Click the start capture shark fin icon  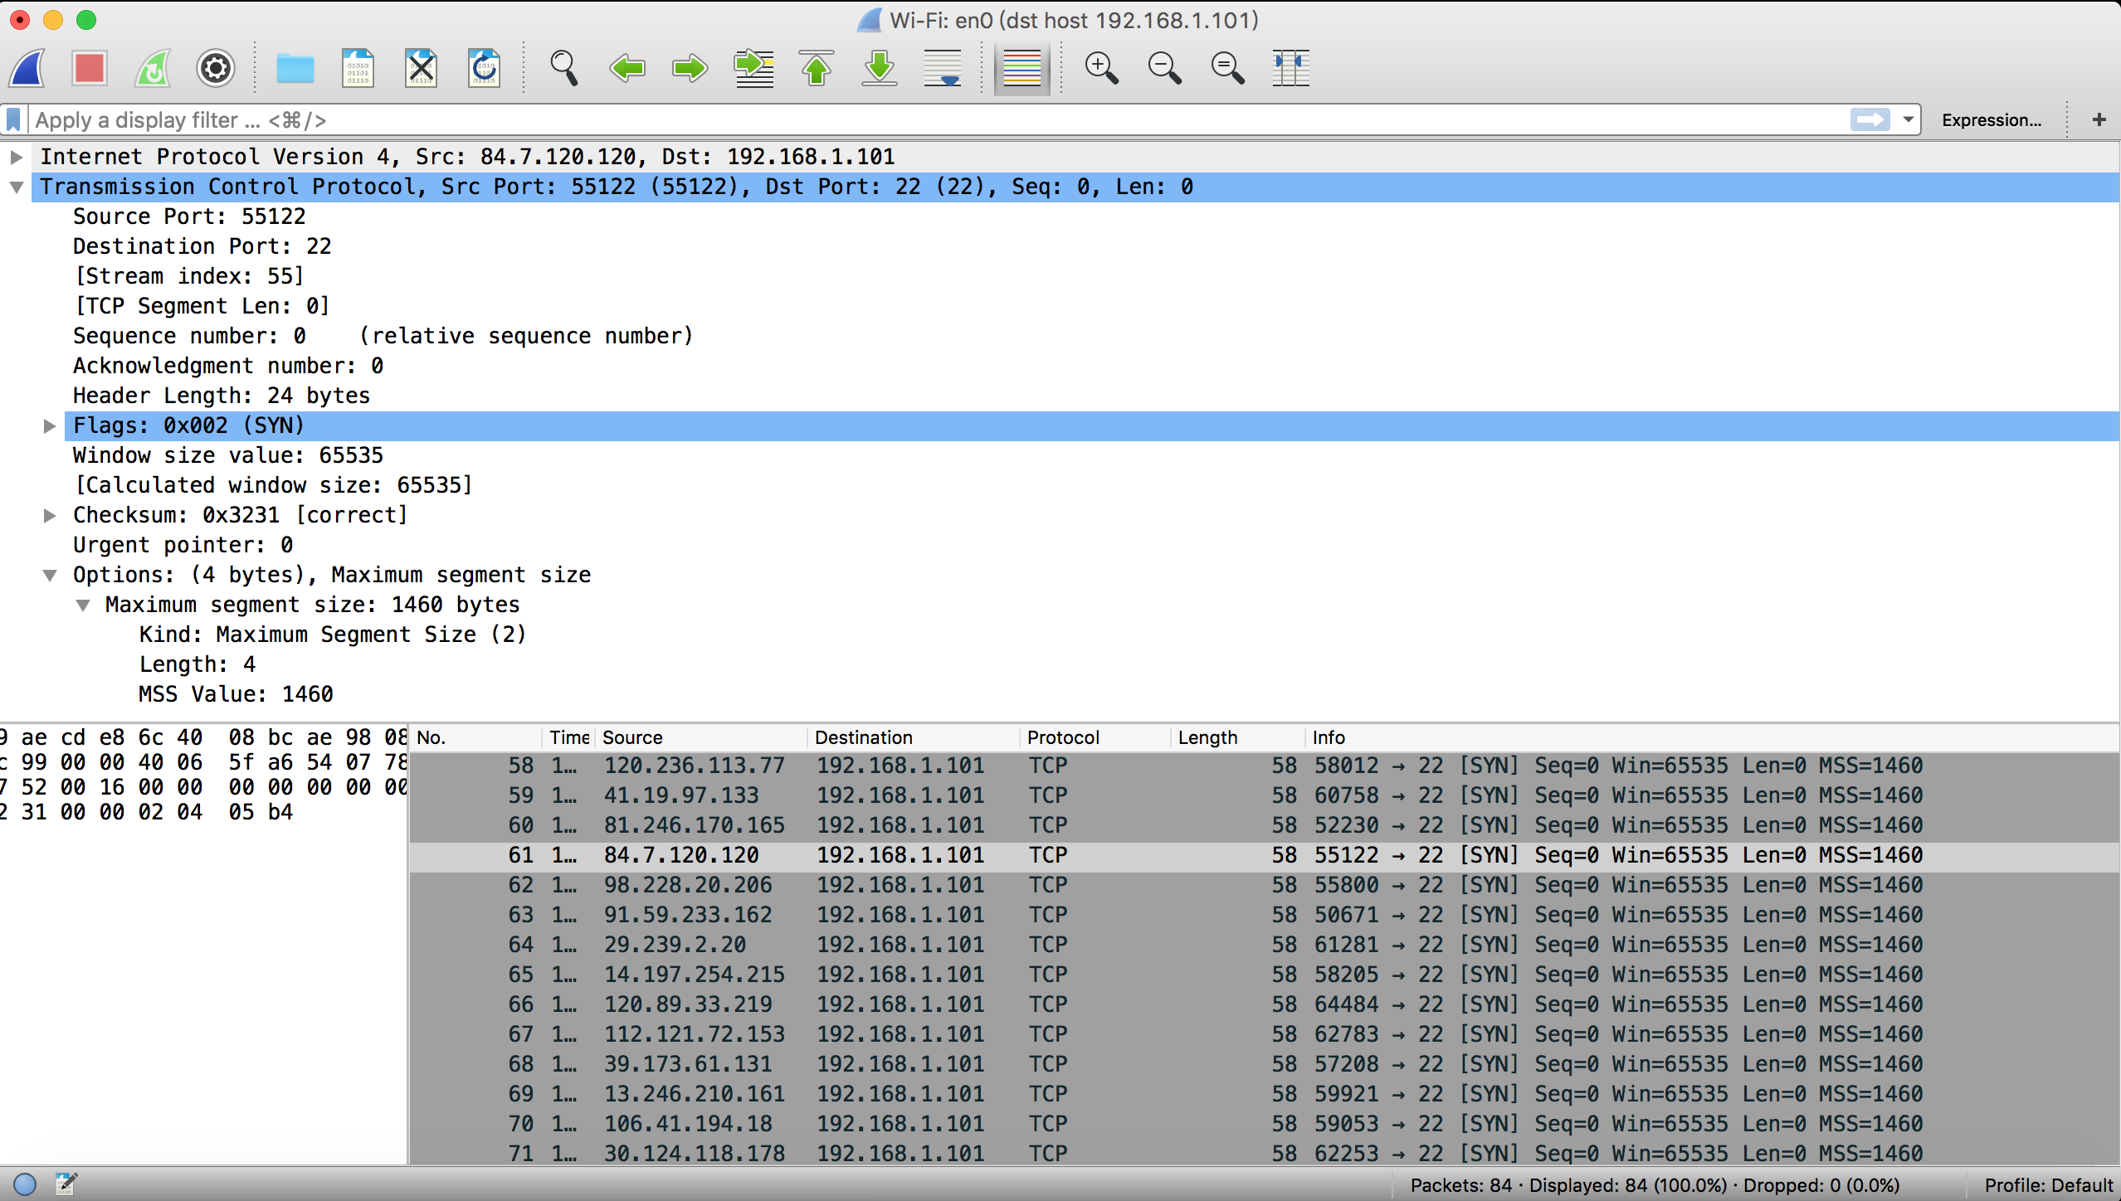(x=27, y=68)
